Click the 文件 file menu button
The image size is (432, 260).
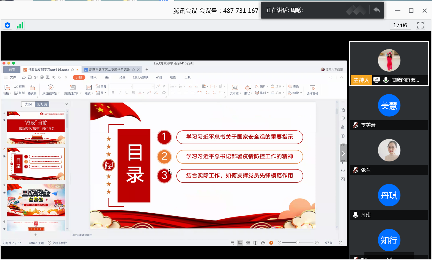point(11,77)
